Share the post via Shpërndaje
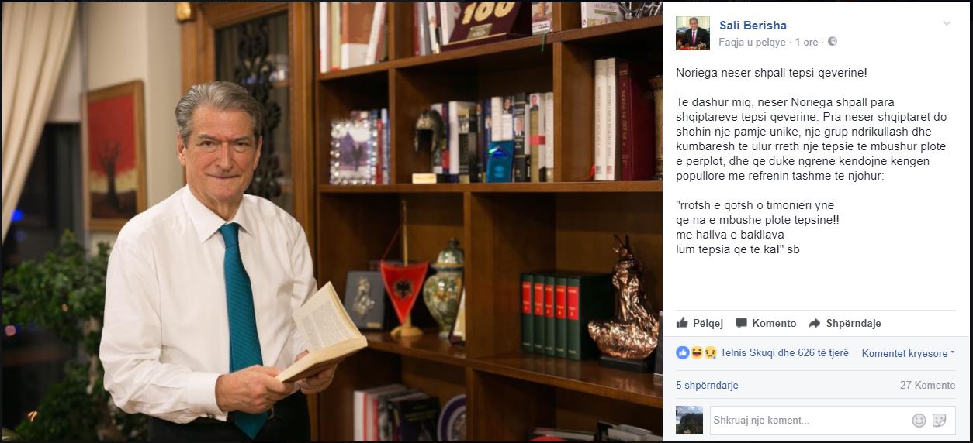 coord(844,323)
